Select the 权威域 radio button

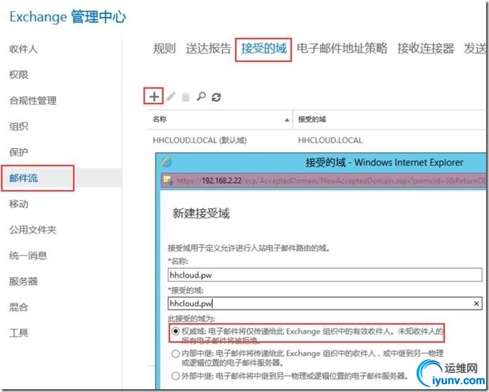(176, 331)
